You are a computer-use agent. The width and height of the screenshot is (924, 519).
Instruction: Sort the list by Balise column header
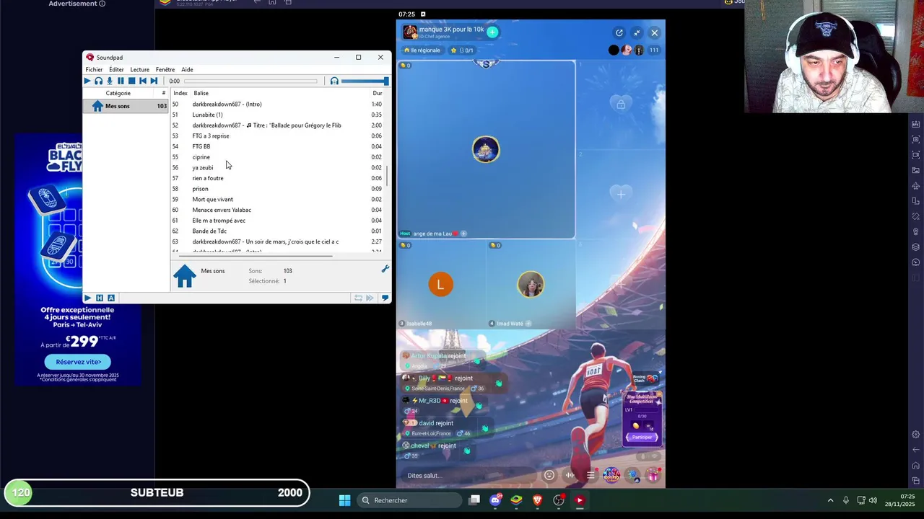tap(201, 93)
